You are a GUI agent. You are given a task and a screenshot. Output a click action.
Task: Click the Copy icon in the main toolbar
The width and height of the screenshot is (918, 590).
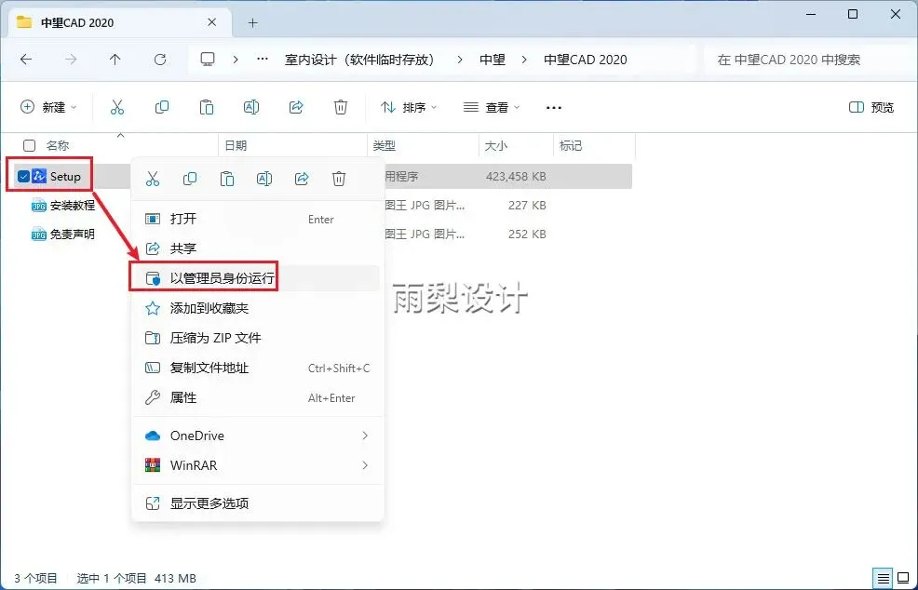162,107
